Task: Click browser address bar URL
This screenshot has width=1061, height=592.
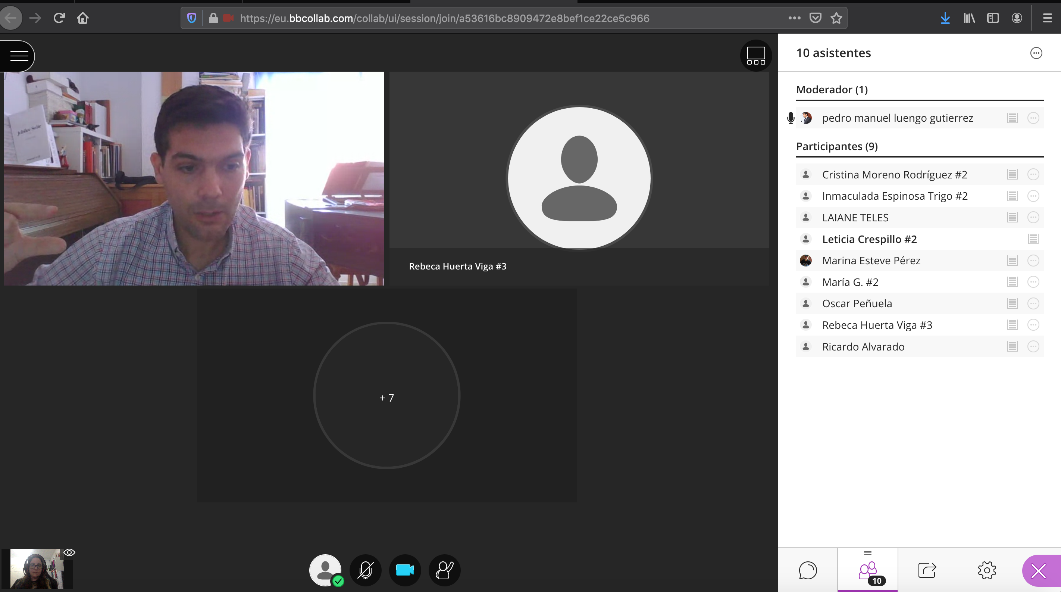Action: (444, 19)
